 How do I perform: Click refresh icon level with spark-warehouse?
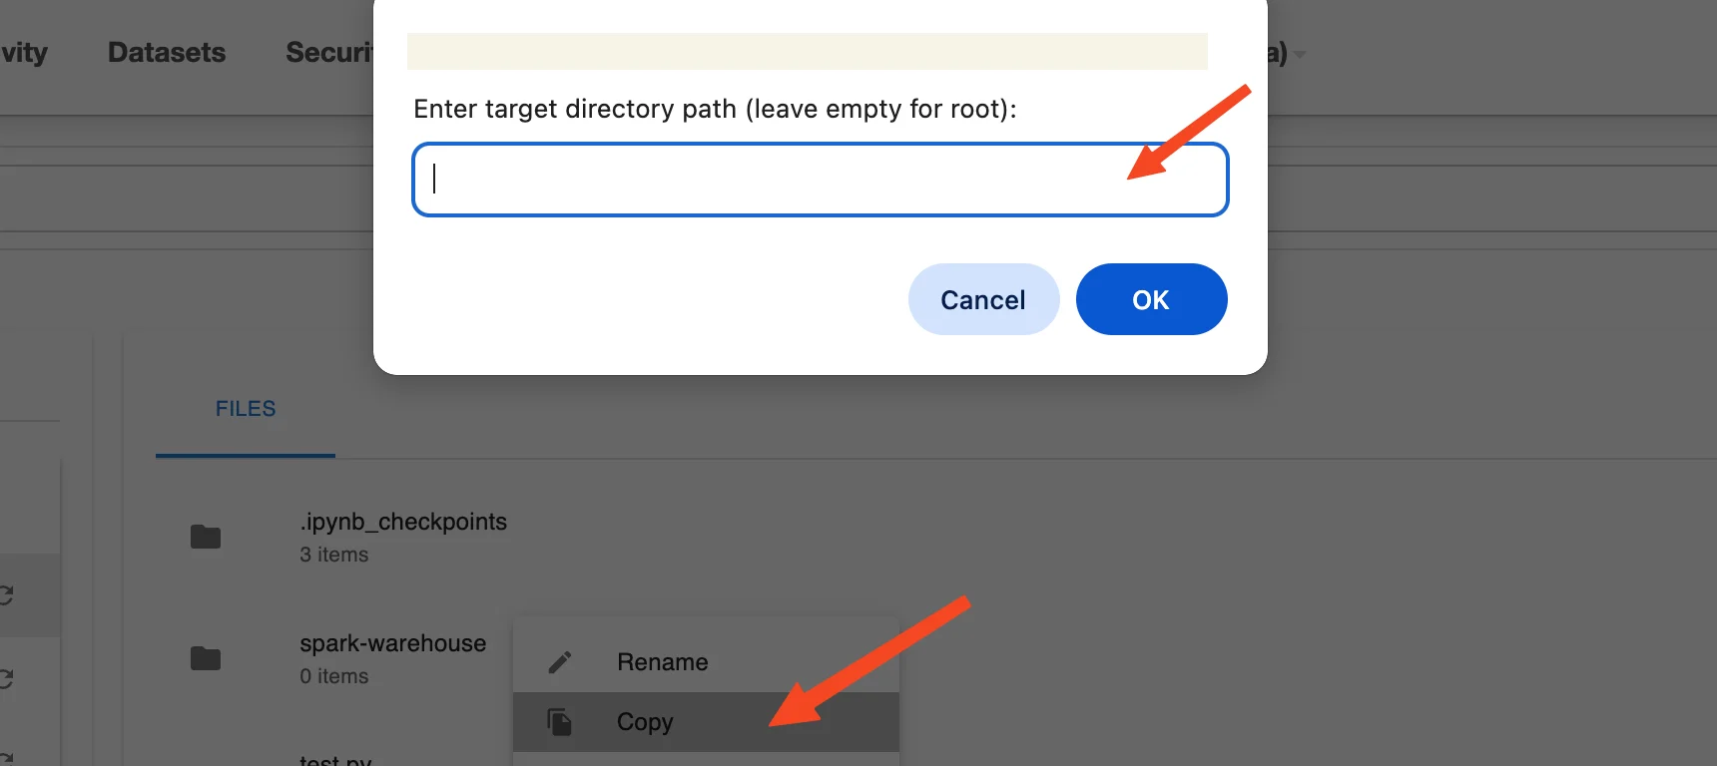(5, 679)
